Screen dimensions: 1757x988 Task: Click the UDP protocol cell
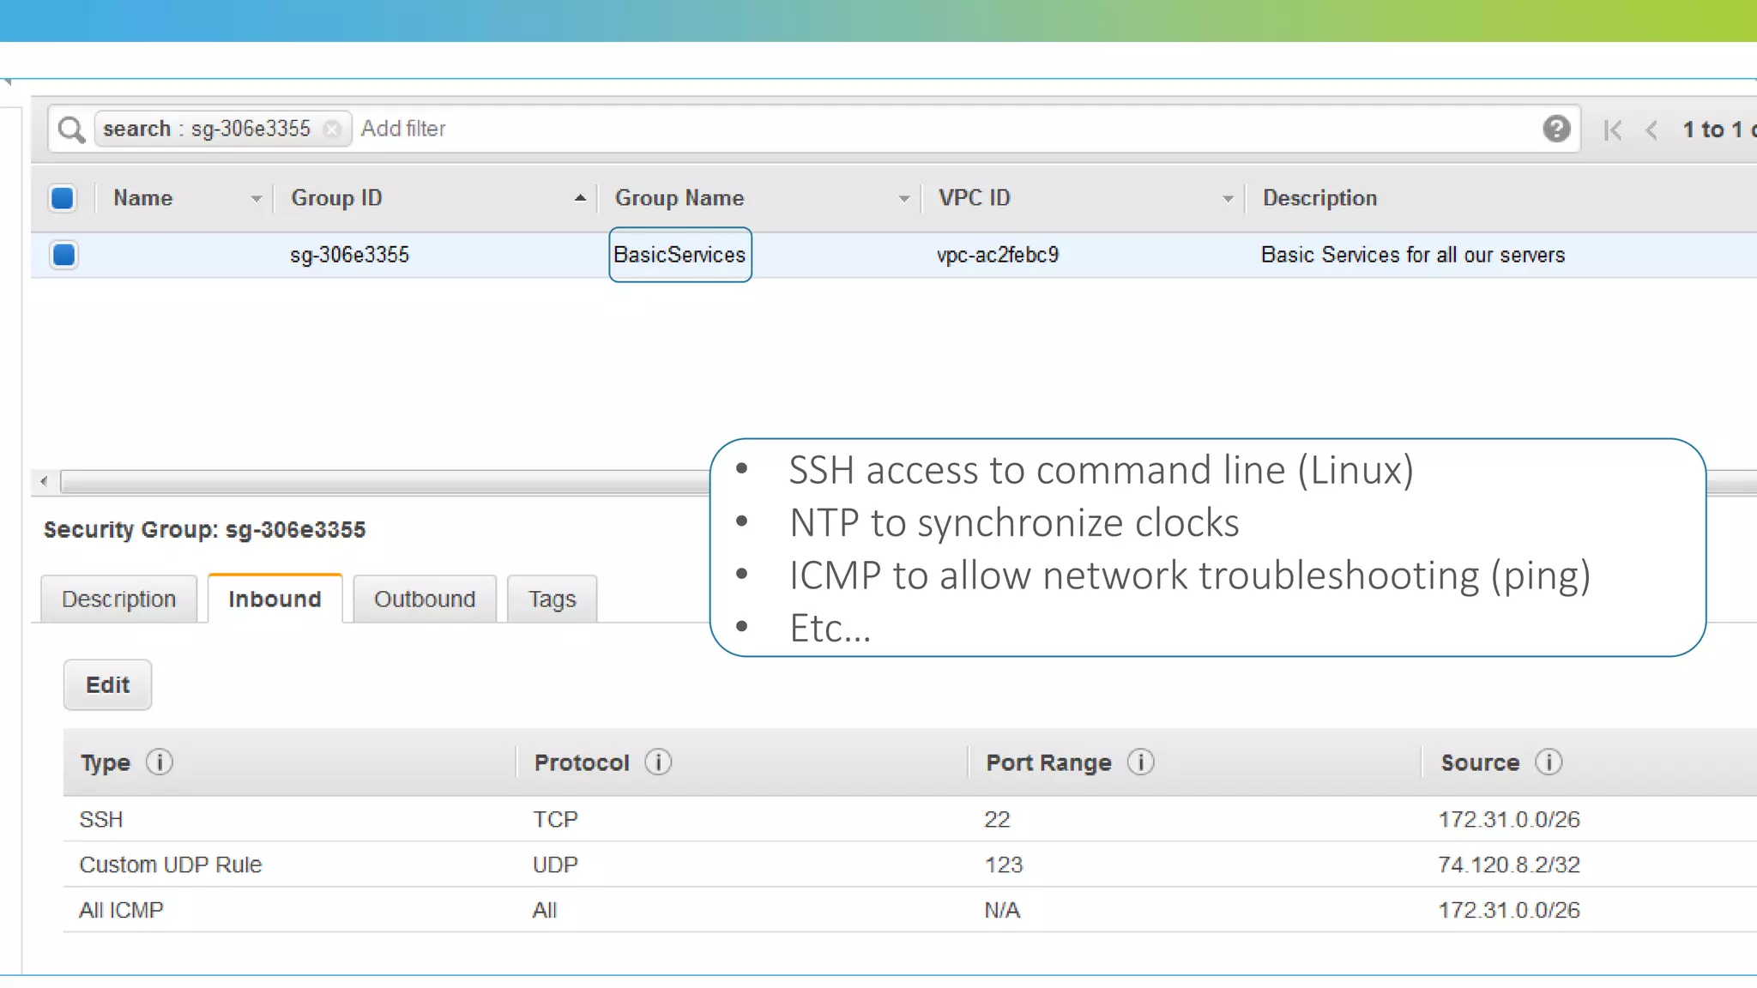pyautogui.click(x=555, y=864)
